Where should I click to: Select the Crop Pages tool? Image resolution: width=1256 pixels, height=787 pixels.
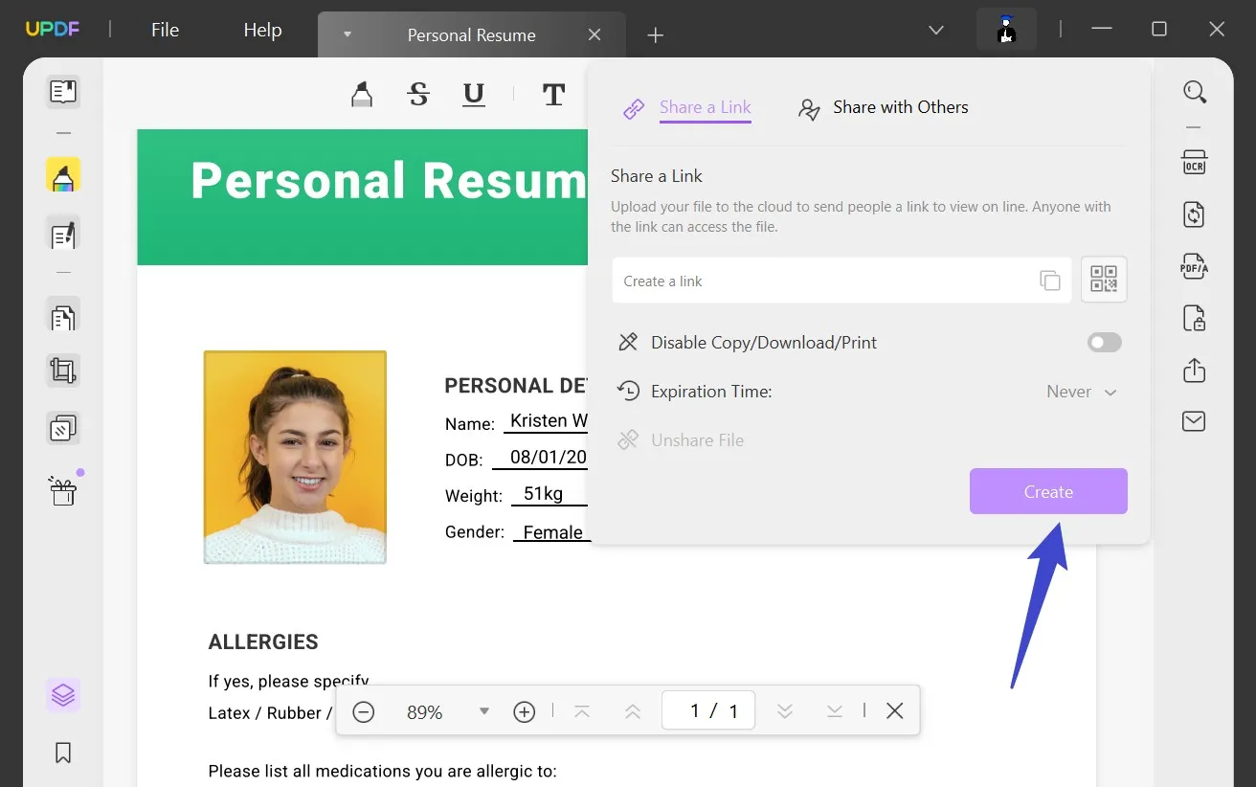pos(62,371)
